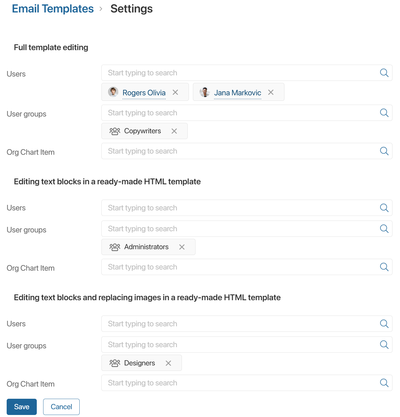Click the Cancel button

(61, 407)
